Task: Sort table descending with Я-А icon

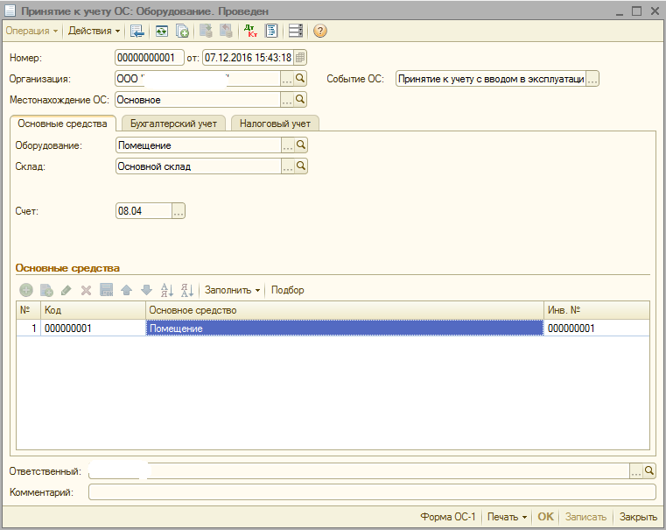Action: [x=186, y=290]
